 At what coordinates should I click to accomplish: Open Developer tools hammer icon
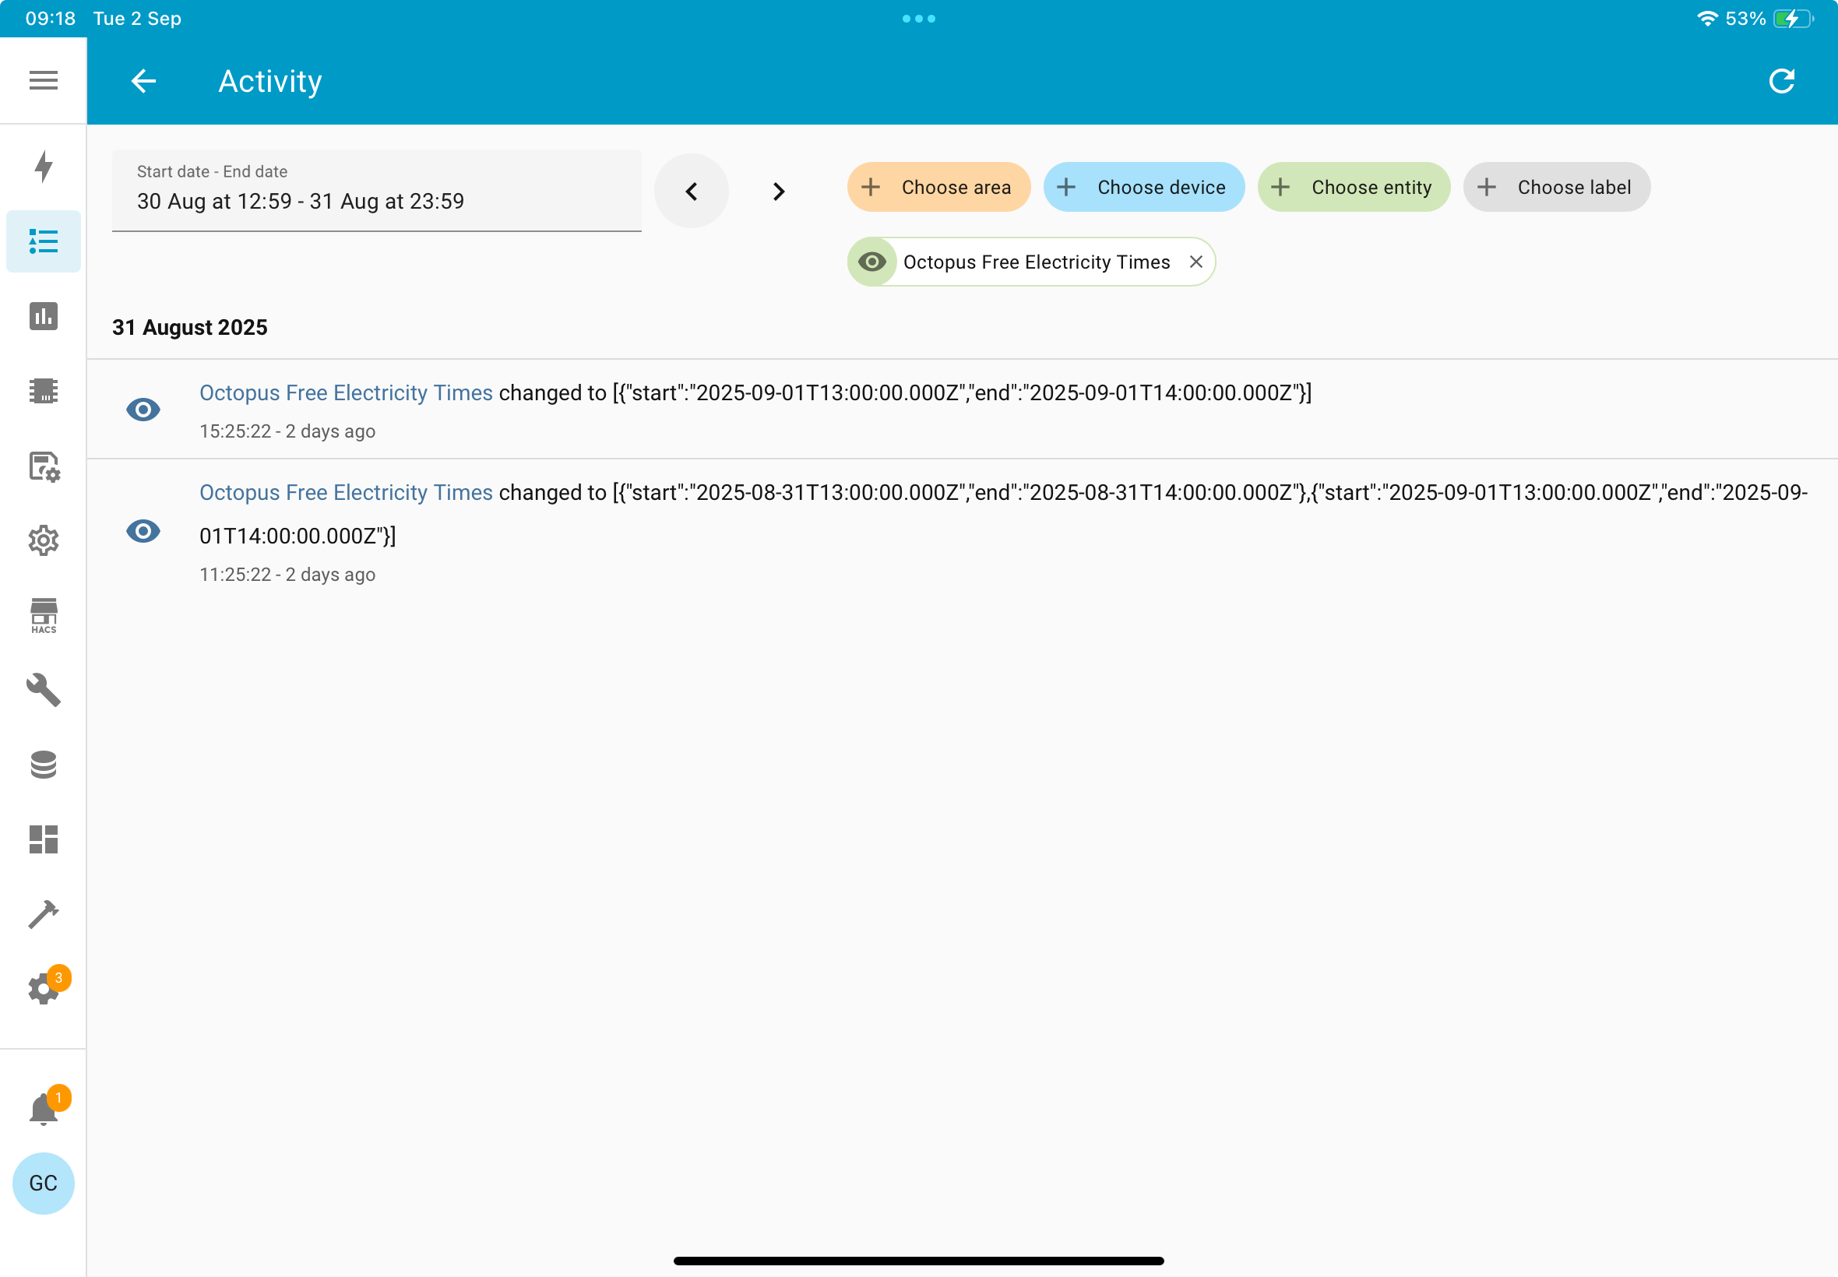tap(43, 913)
